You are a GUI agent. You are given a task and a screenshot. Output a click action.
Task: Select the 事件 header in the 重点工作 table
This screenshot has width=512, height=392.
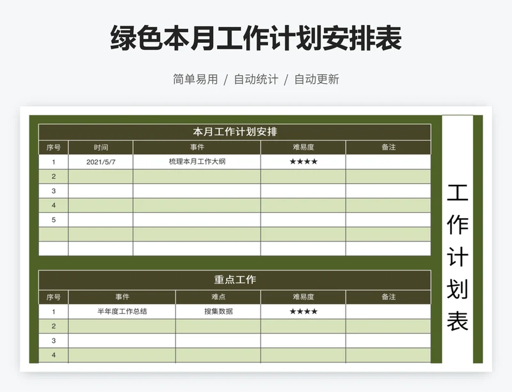click(122, 297)
